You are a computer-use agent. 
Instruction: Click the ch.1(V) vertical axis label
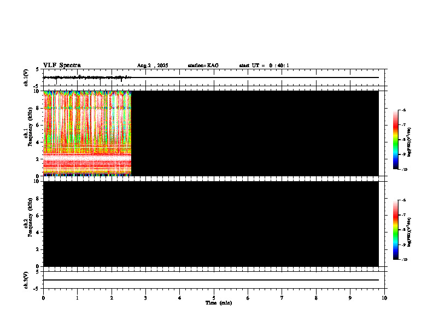(26, 77)
